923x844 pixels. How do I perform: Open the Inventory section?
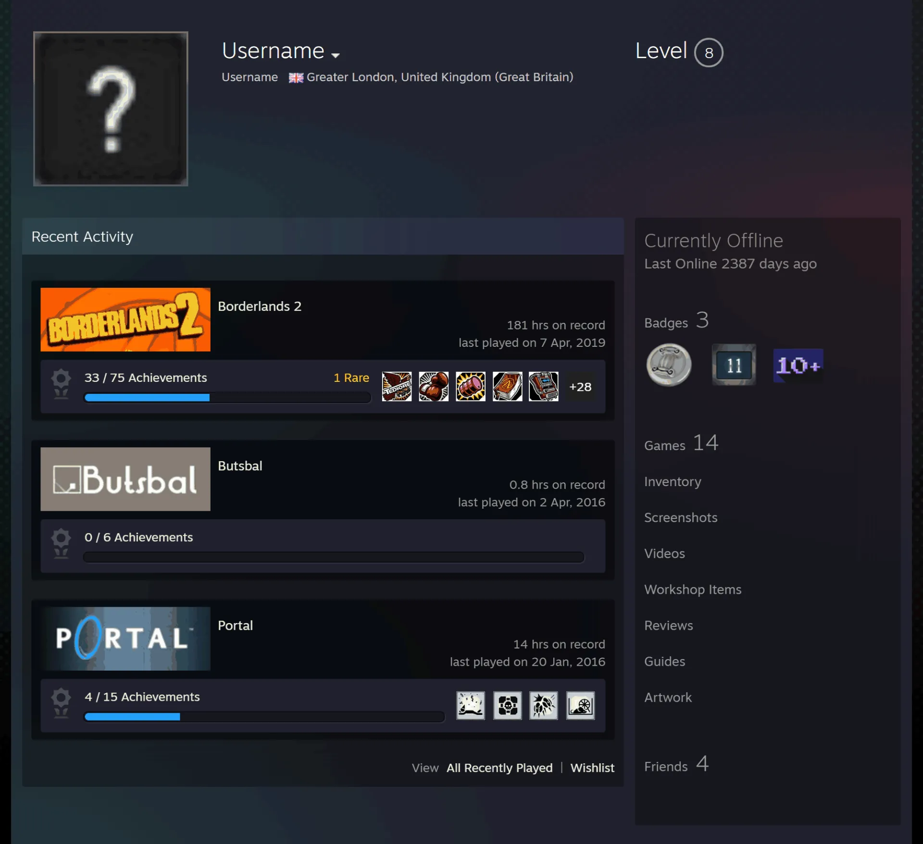(673, 481)
